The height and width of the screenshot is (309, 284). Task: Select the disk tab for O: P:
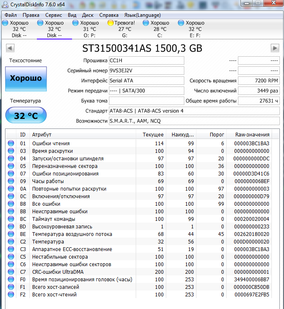[x=90, y=29]
